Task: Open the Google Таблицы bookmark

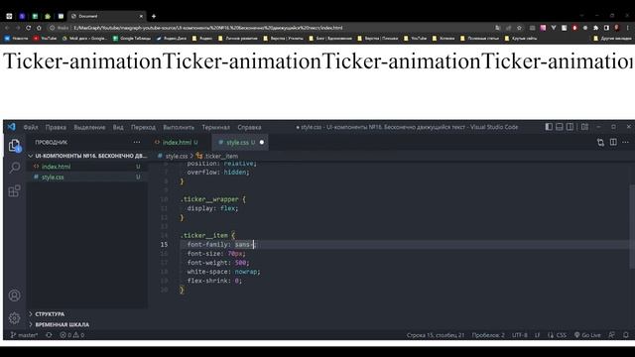Action: 132,39
